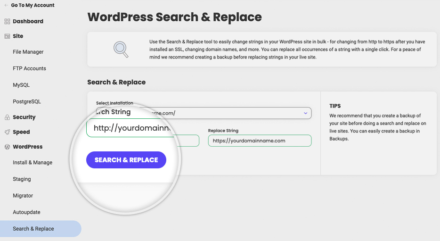
Task: Click the SEARCH & REPLACE button
Action: point(126,160)
